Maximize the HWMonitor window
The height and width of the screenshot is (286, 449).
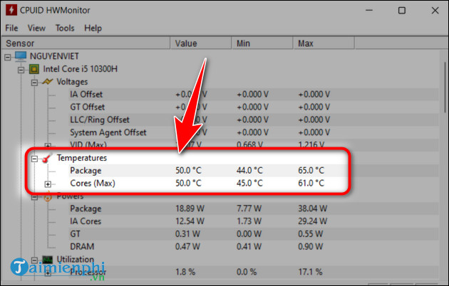click(402, 10)
